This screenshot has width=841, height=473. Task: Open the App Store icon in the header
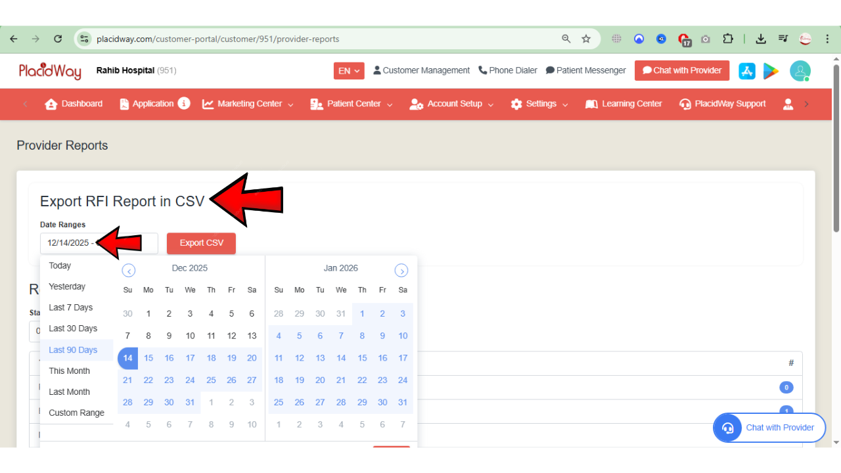[746, 71]
